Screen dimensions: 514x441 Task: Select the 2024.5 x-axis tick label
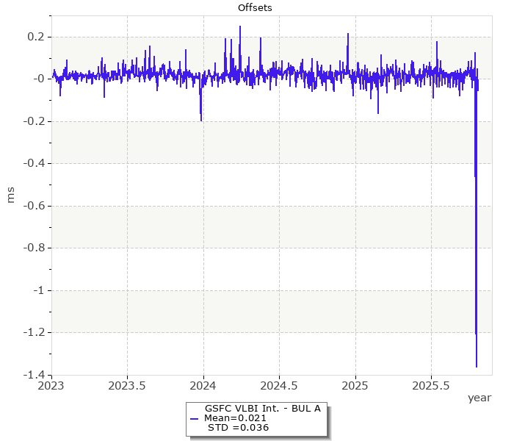pyautogui.click(x=279, y=385)
